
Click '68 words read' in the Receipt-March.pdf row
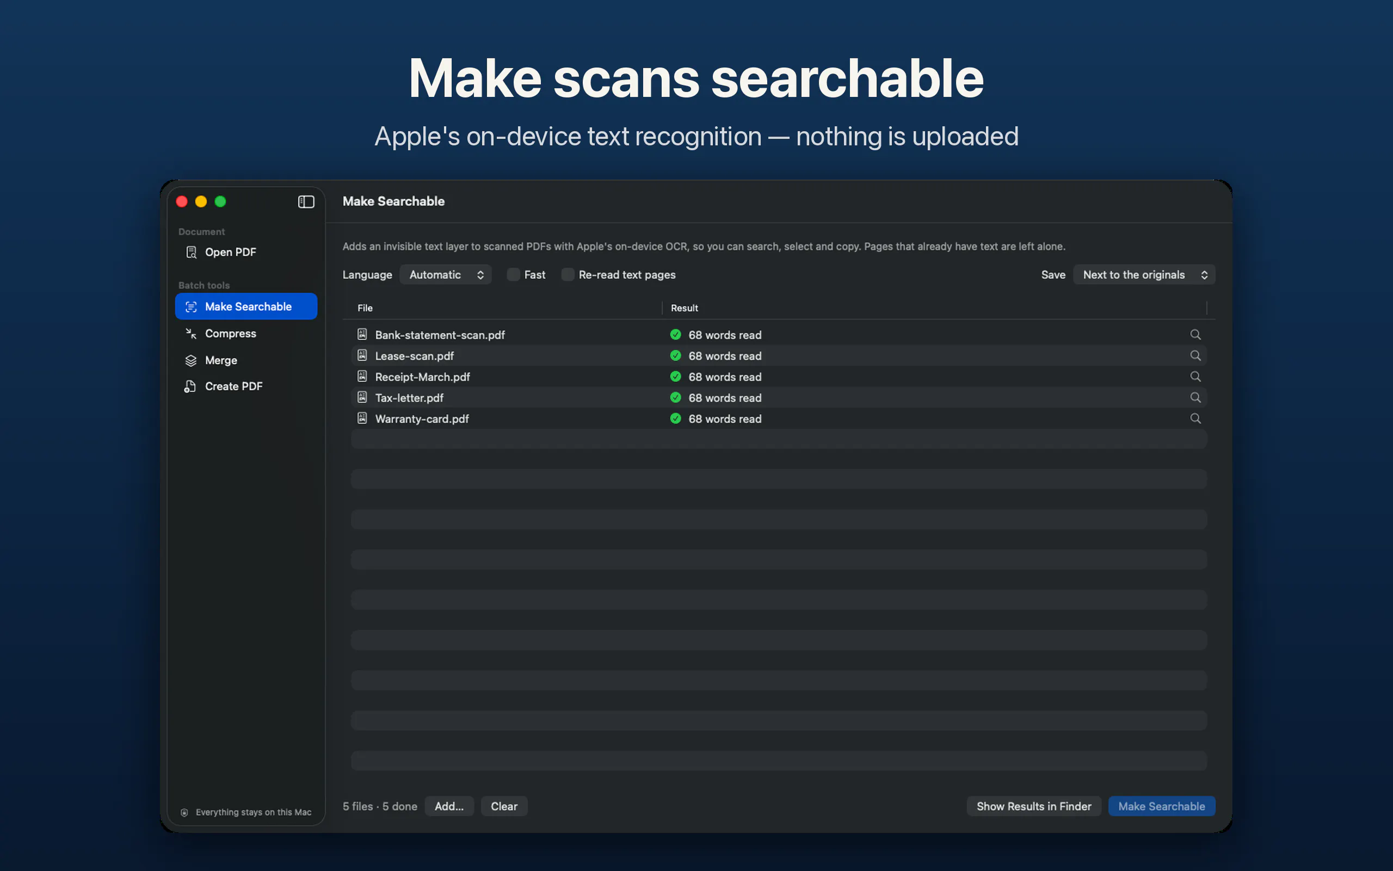coord(725,377)
